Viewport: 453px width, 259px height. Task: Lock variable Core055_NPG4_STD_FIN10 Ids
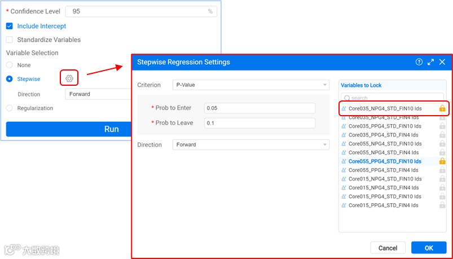(442, 144)
